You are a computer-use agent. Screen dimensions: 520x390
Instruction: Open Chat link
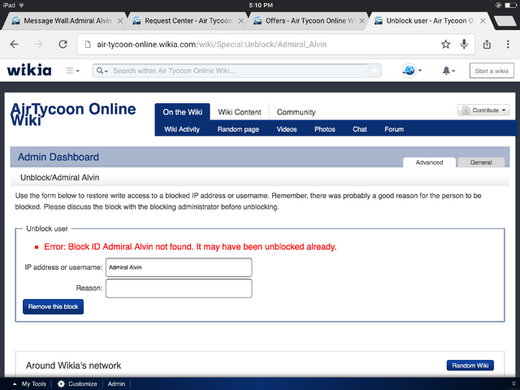(359, 129)
